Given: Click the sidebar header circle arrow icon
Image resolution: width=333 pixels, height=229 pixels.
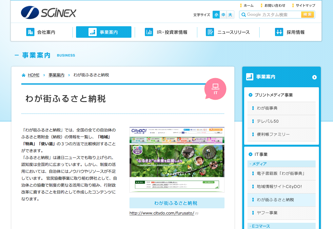Looking at the screenshot, I should (314, 77).
